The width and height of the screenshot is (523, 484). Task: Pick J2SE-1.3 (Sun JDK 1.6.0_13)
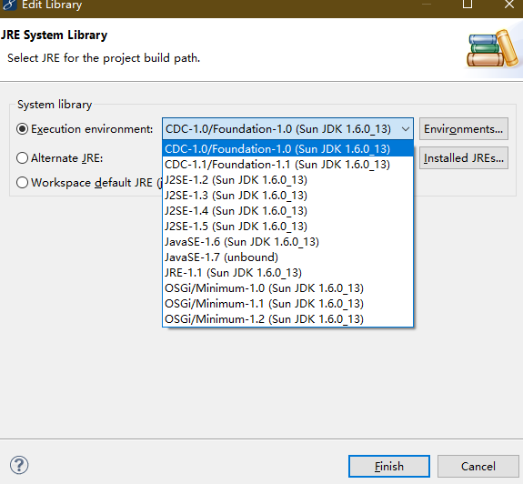pyautogui.click(x=287, y=195)
